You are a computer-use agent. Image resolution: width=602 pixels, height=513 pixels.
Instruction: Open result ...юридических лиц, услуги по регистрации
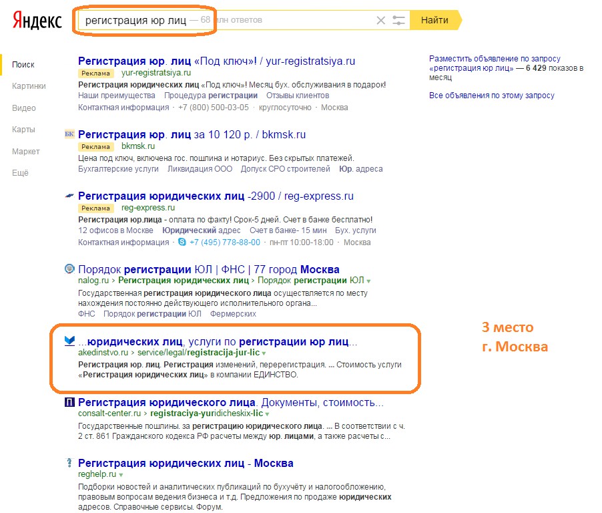(x=218, y=341)
